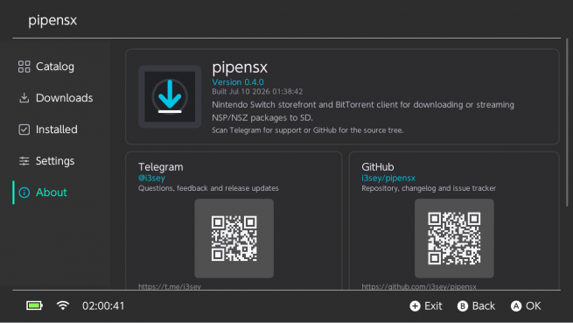This screenshot has height=323, width=573.
Task: Open the https://t.me/i3sey URL
Action: point(170,286)
